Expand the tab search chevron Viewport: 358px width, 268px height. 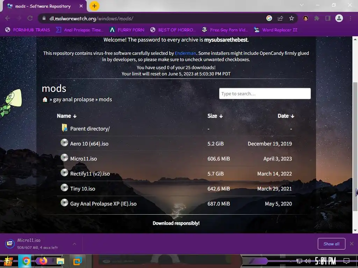coord(302,5)
